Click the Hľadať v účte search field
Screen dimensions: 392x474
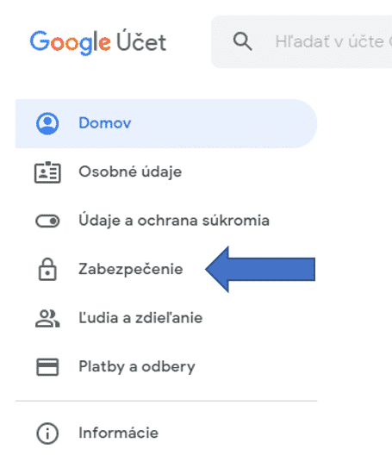coord(302,41)
